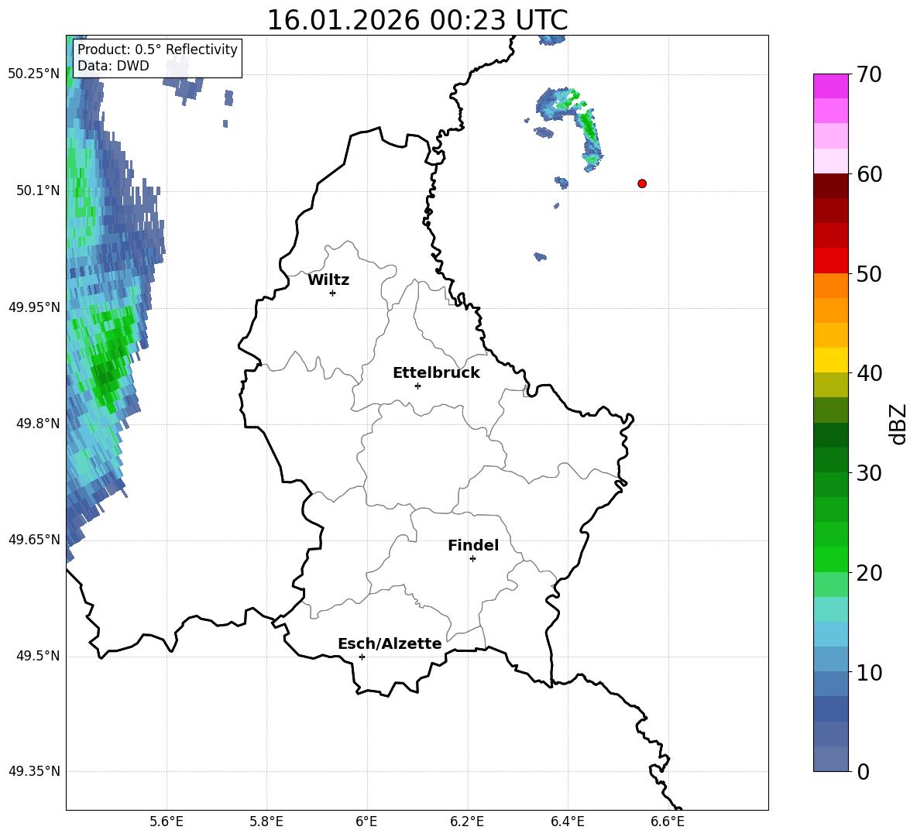Click the 49.65°N latitude label
The width and height of the screenshot is (917, 837).
(x=35, y=540)
